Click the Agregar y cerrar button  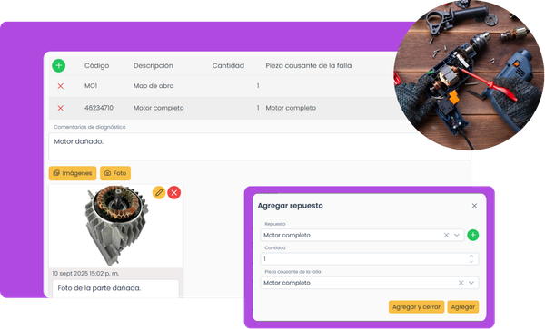[x=416, y=307]
